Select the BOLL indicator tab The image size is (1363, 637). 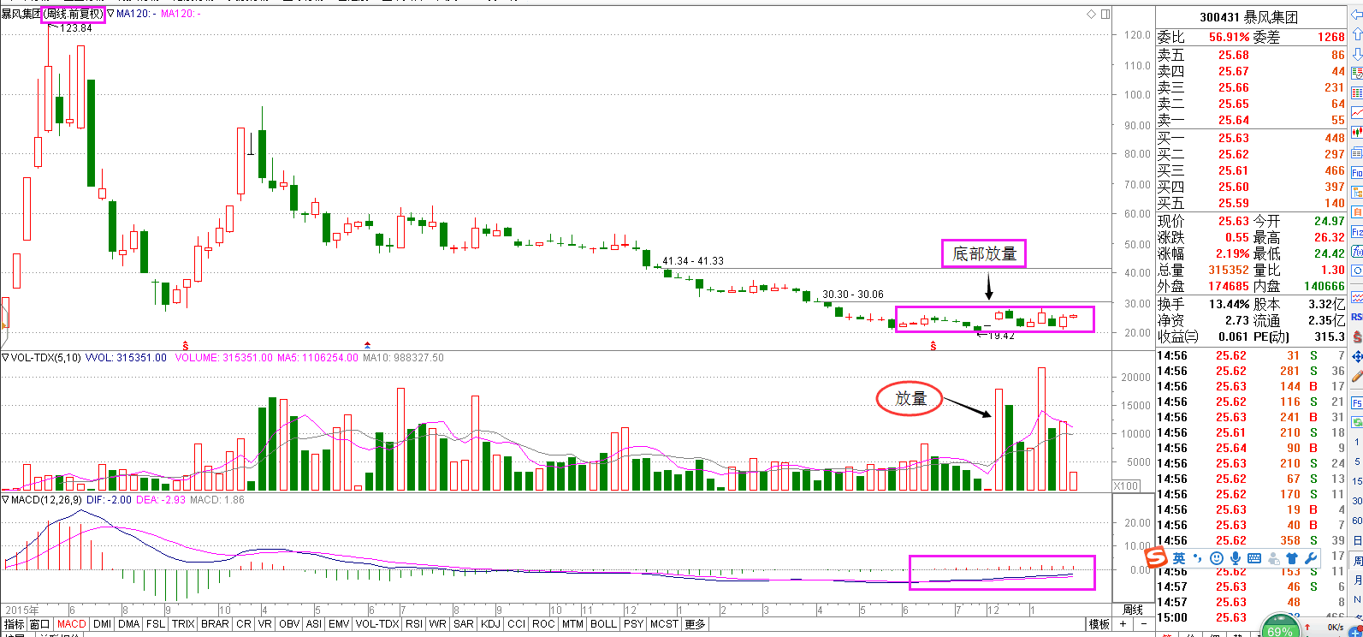point(603,624)
